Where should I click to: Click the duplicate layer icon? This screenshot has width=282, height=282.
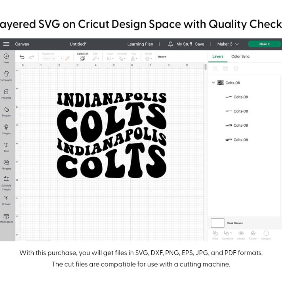[x=225, y=69]
